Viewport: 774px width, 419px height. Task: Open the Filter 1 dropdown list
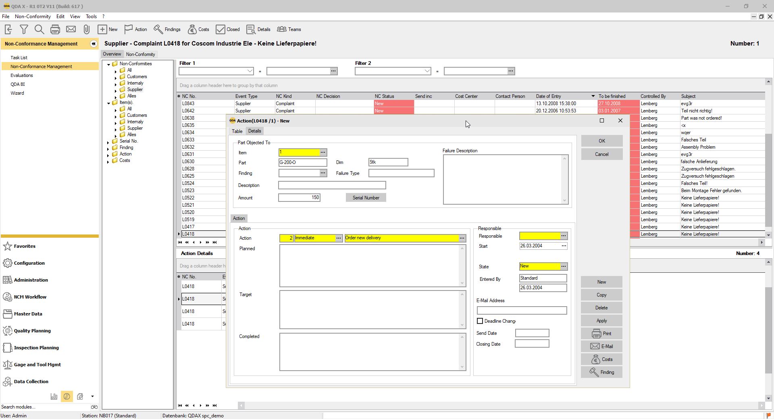pos(250,71)
